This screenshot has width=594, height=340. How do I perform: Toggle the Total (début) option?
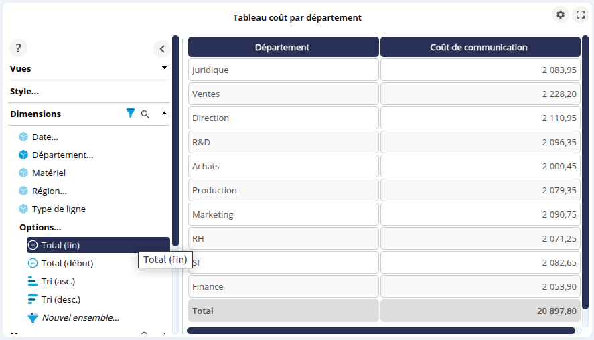click(67, 263)
